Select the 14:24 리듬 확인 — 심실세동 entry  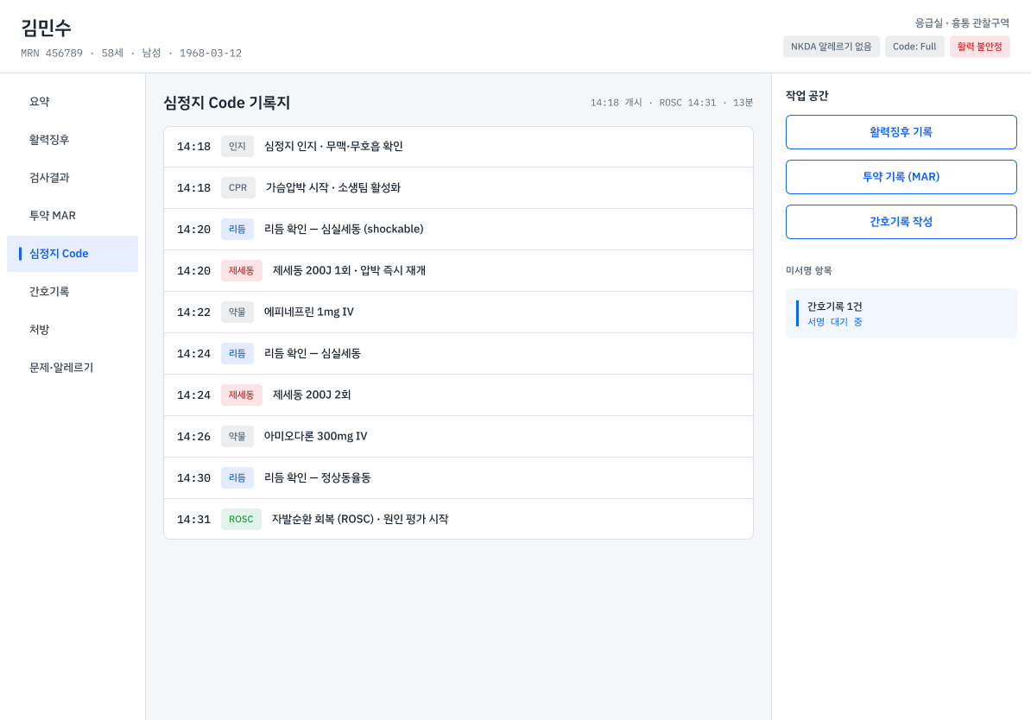[x=459, y=354]
